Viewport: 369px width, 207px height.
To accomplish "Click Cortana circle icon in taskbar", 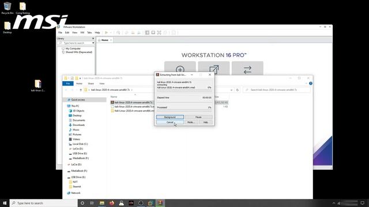I will tap(82, 203).
